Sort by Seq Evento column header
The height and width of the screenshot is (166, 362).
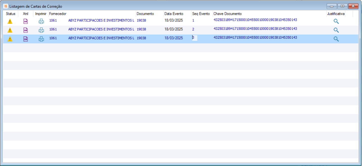click(x=201, y=14)
